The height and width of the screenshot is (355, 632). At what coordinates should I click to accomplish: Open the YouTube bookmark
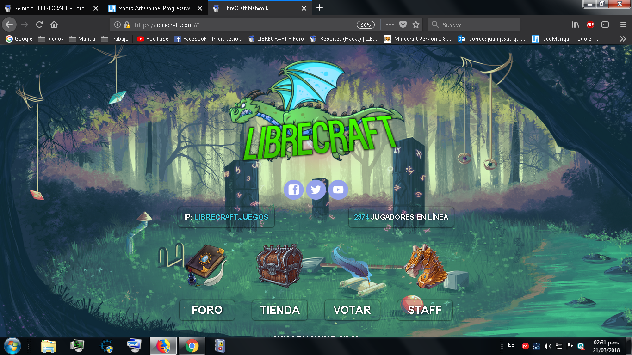pos(153,39)
